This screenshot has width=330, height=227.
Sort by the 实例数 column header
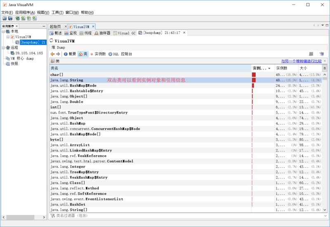point(287,68)
